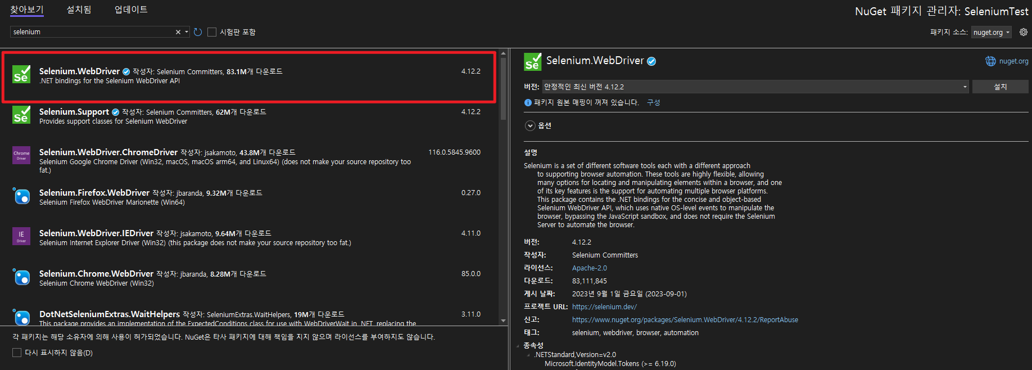The image size is (1032, 370).
Task: Select the Selenium.Firefox.WebDriver row title
Action: point(94,193)
